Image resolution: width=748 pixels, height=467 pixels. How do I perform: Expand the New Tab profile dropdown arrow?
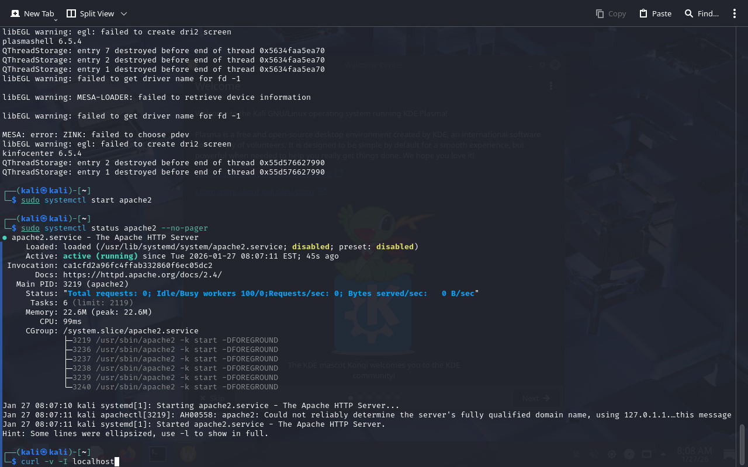pos(56,20)
